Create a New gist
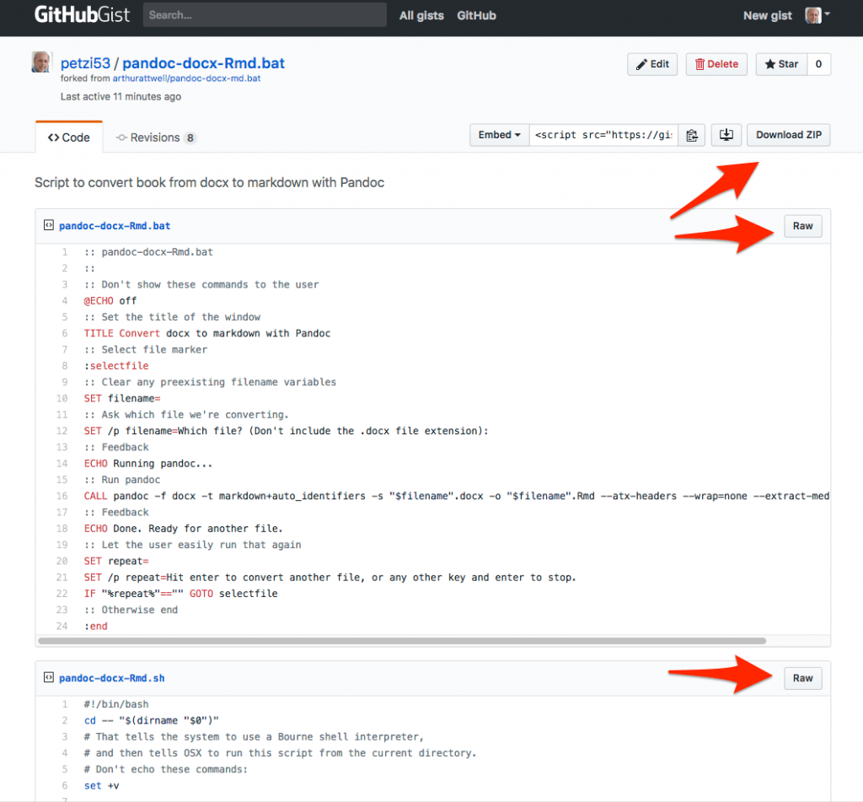Screen dimensions: 863x802 pos(767,15)
